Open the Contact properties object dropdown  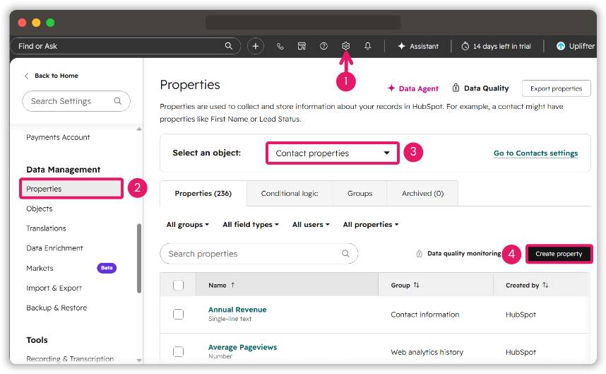[333, 153]
